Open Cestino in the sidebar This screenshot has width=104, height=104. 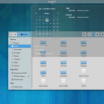[19, 66]
